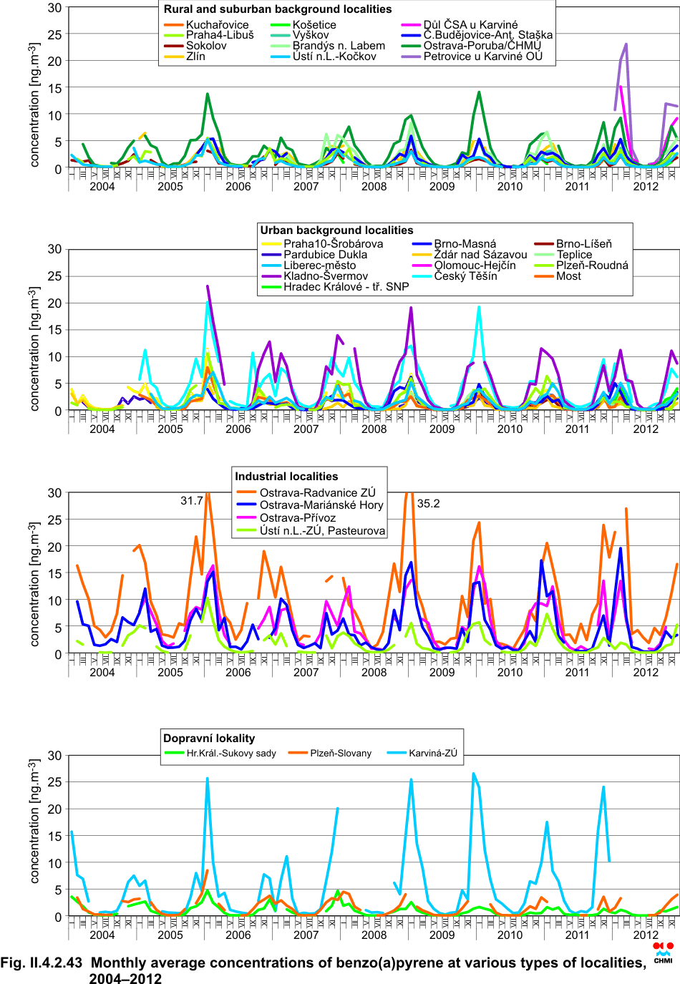Image resolution: width=680 pixels, height=984 pixels.
Task: Click the 'Industrial localities' legend title
Action: [286, 477]
